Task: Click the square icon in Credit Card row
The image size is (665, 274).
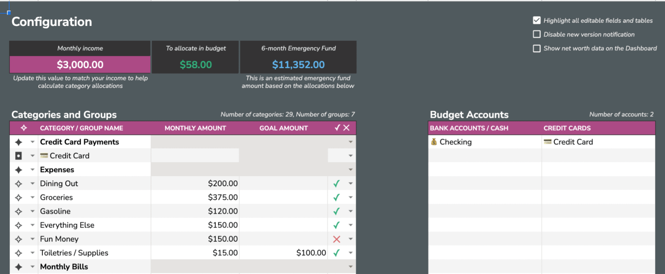Action: pos(19,156)
